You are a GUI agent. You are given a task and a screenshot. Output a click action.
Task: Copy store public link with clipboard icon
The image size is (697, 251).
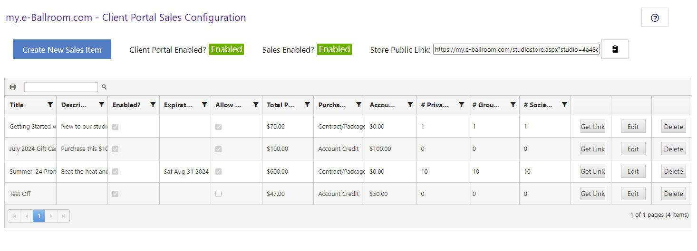[615, 49]
